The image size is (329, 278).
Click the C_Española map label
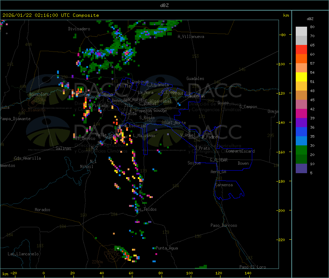(158, 85)
